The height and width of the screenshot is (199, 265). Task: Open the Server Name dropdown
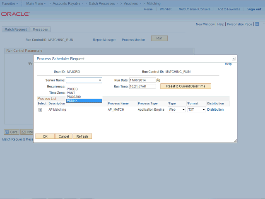[84, 80]
